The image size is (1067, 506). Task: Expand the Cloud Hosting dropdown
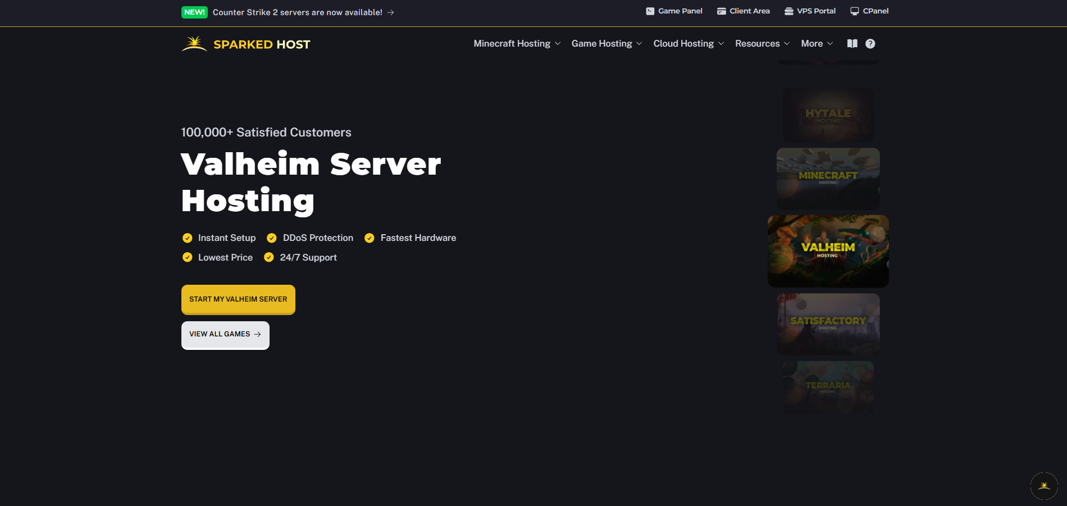688,43
